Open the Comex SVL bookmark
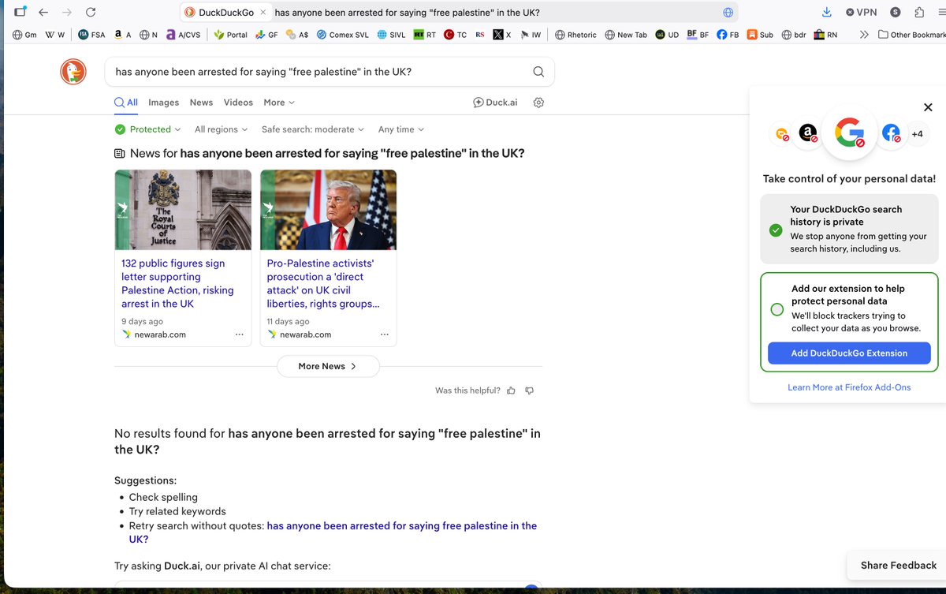The image size is (946, 594). 343,35
